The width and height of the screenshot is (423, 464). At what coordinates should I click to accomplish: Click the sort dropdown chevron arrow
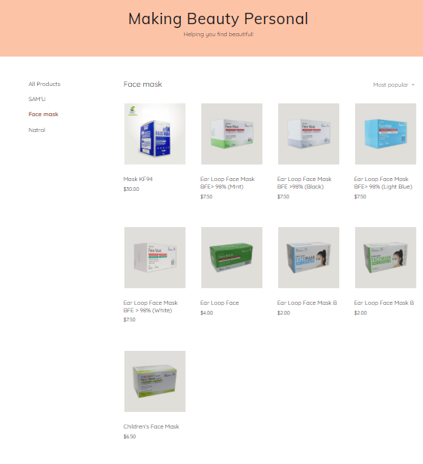(413, 85)
